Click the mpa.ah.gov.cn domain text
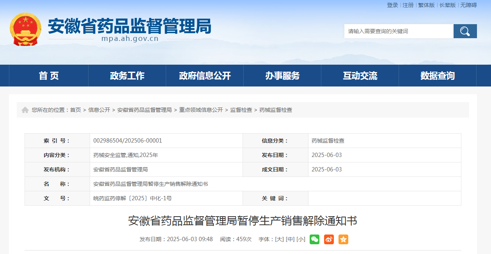Screen dimensions: 491x254 pos(130,39)
